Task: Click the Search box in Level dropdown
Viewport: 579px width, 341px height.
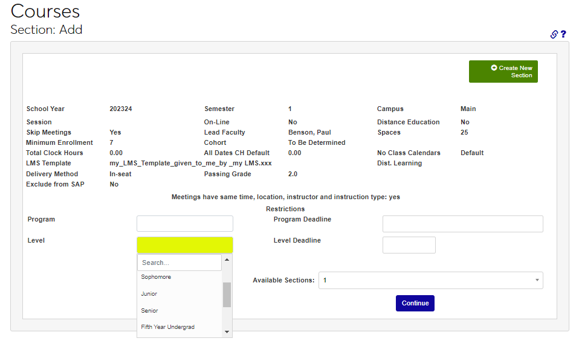Action: click(x=180, y=263)
